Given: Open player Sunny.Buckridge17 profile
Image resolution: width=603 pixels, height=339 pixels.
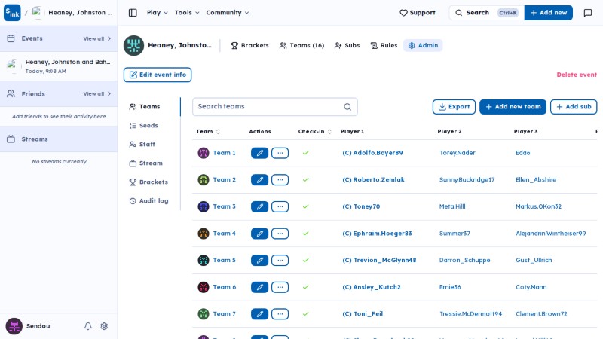Looking at the screenshot, I should (467, 180).
